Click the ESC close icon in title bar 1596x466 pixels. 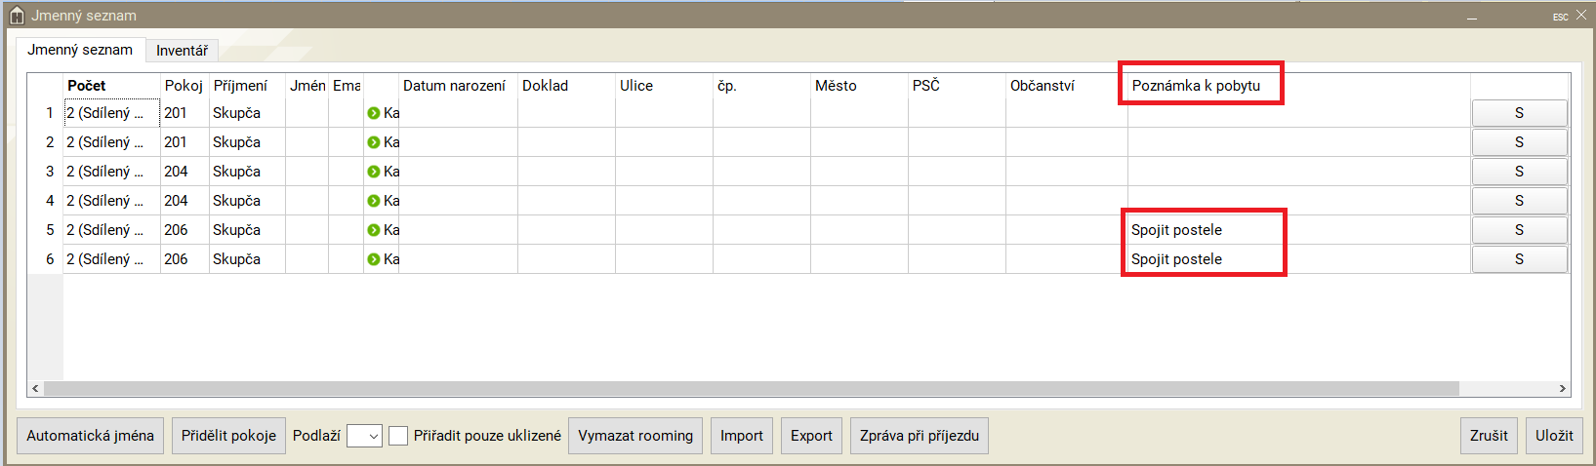pyautogui.click(x=1581, y=16)
